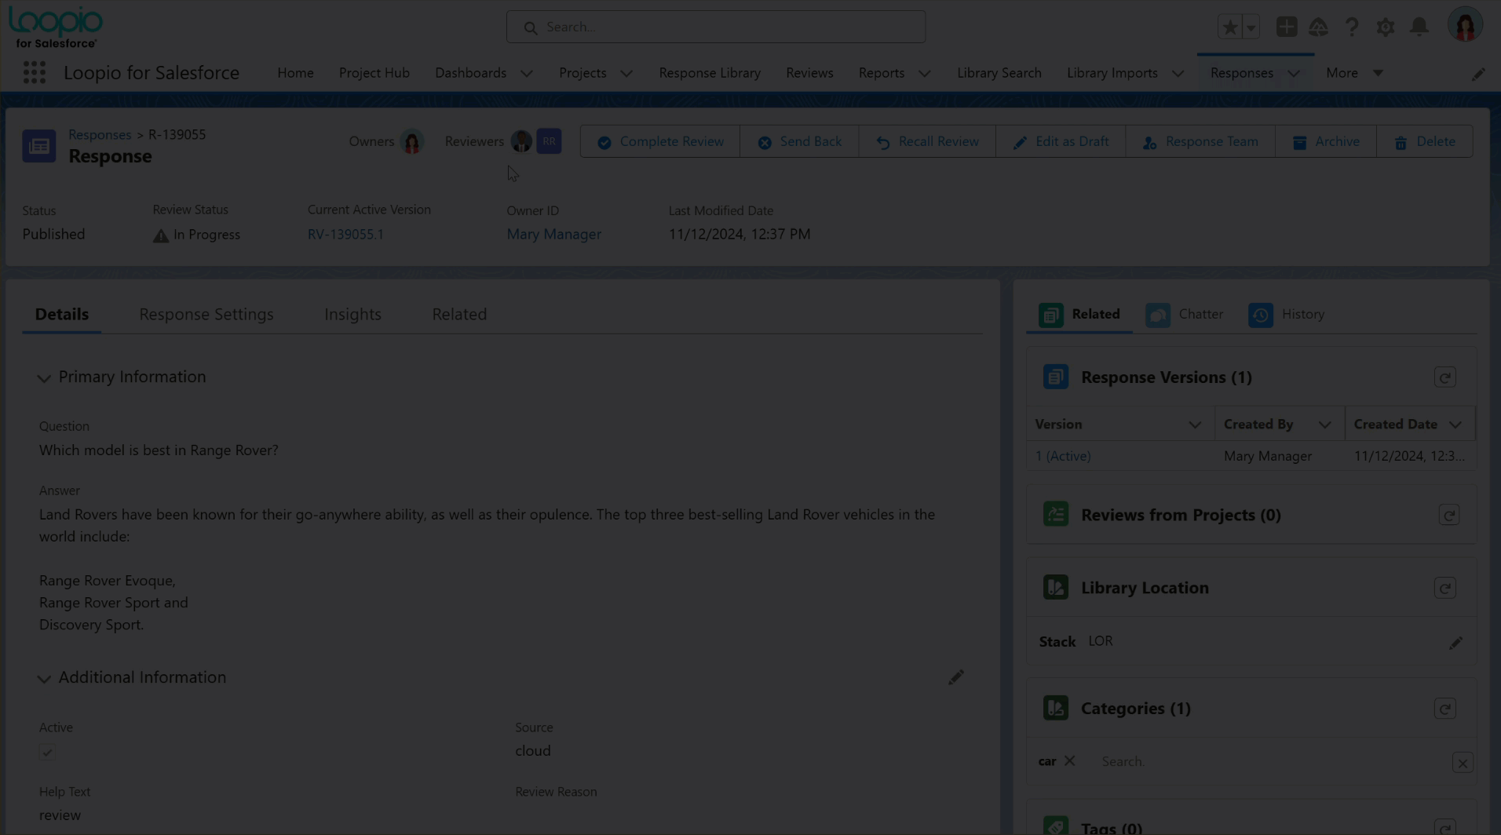This screenshot has width=1501, height=835.
Task: Go to the Home tab
Action: click(x=295, y=73)
